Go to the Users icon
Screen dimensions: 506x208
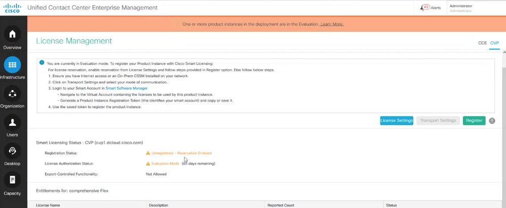[x=12, y=122]
